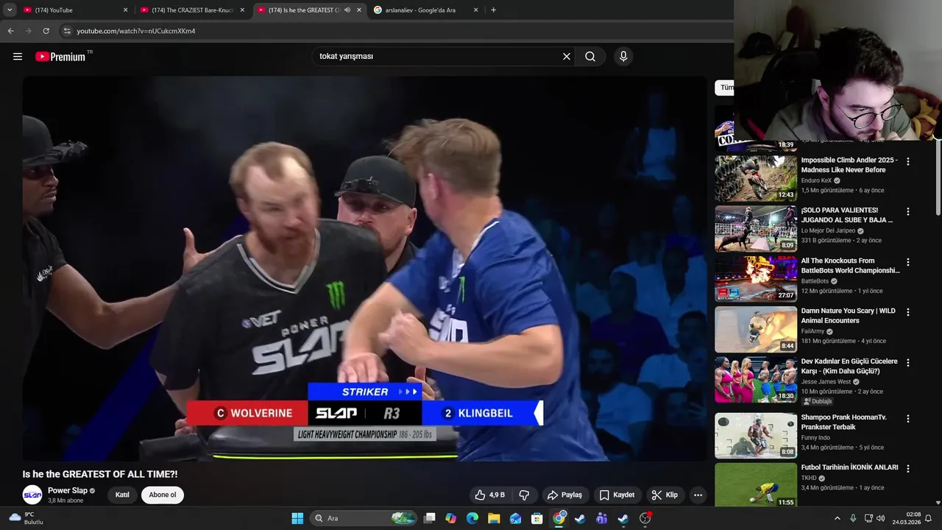The image size is (942, 530).
Task: Open Power Slap channel avatar
Action: tap(32, 495)
